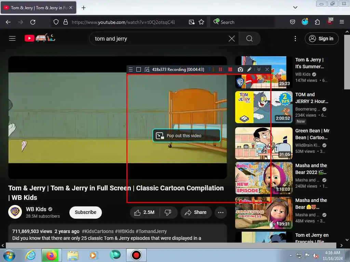The height and width of the screenshot is (262, 350).
Task: Open the YouTube guide hamburger menu
Action: (12, 39)
